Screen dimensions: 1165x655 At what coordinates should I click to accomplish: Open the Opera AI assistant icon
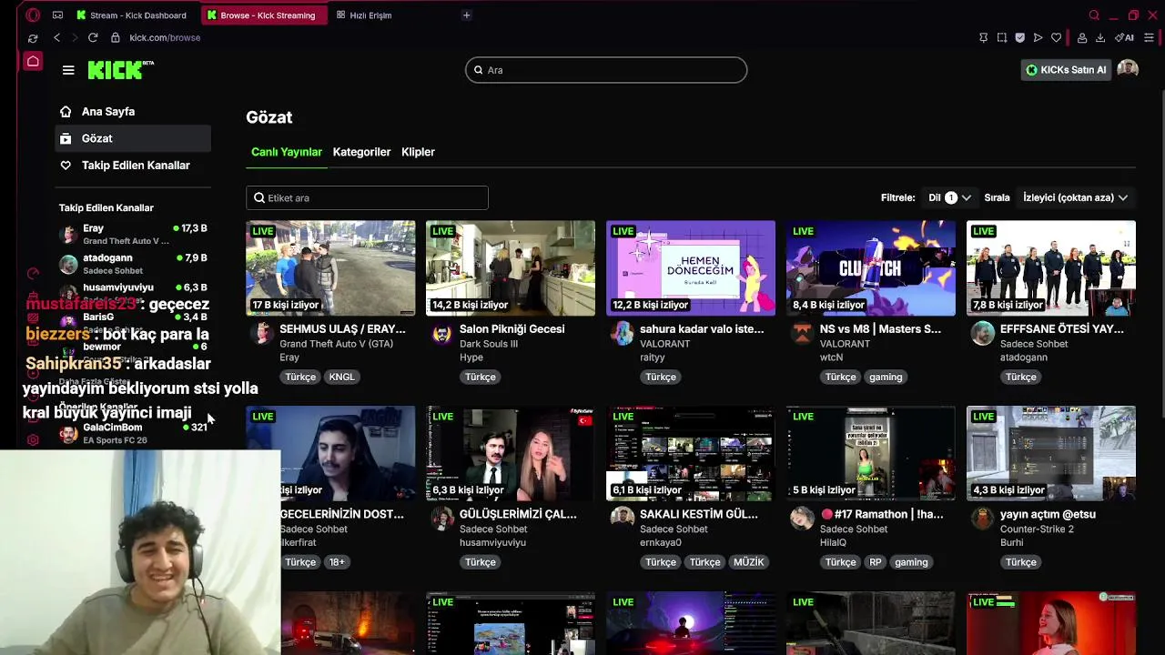1125,37
